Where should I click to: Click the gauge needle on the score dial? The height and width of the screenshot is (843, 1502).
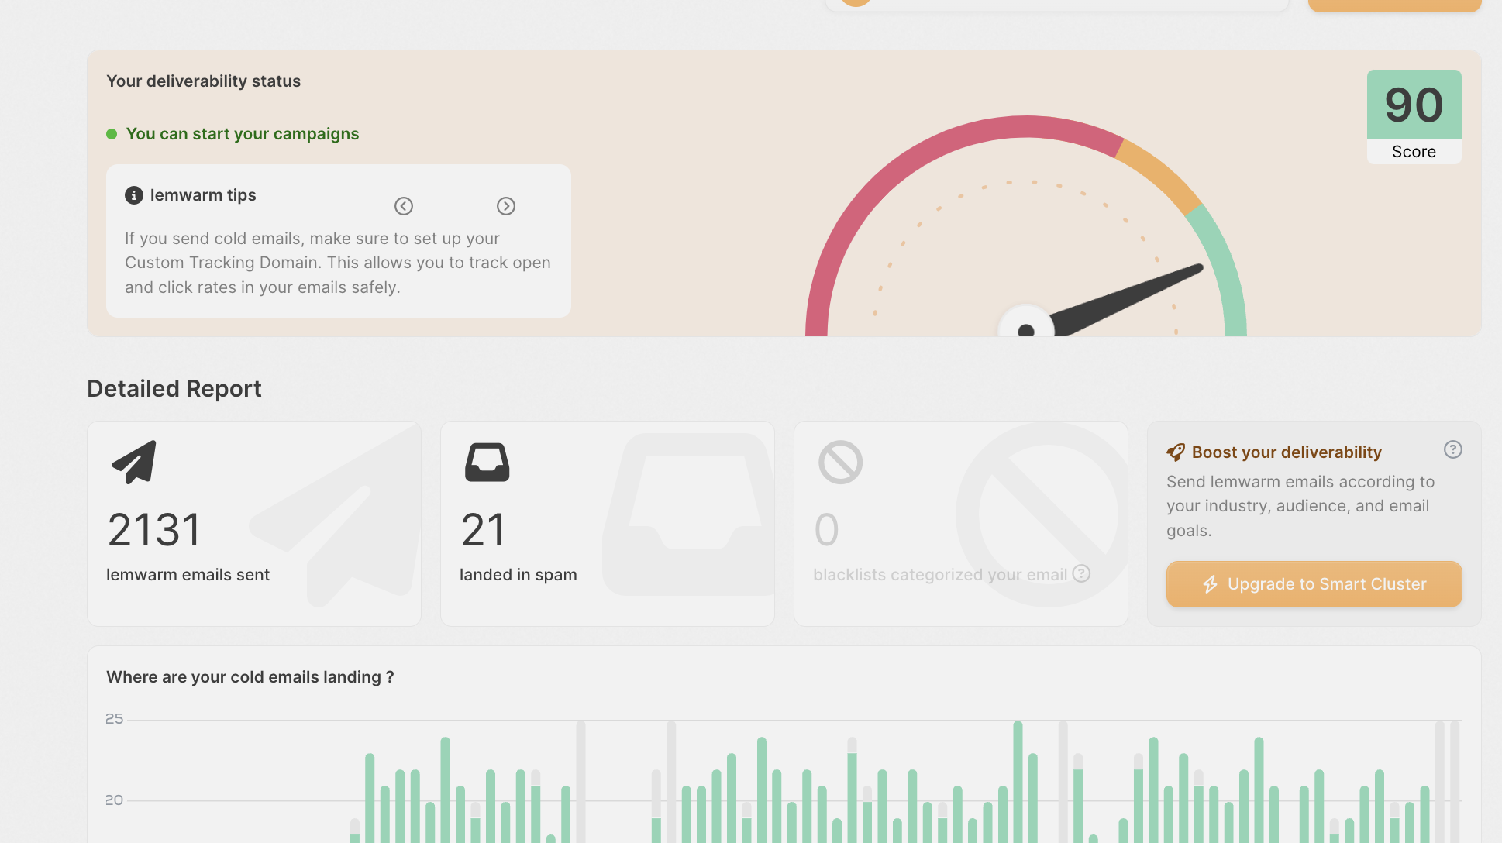point(1128,297)
